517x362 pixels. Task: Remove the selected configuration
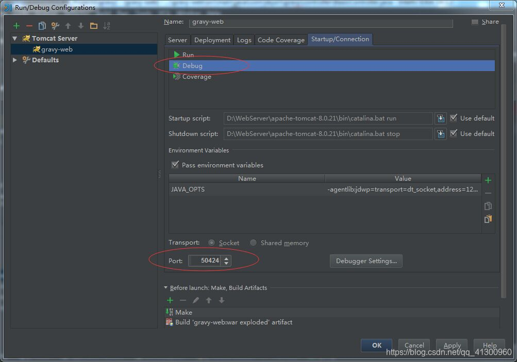point(30,26)
